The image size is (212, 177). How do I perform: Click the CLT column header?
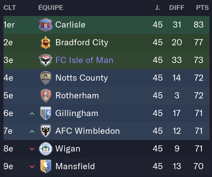point(10,7)
